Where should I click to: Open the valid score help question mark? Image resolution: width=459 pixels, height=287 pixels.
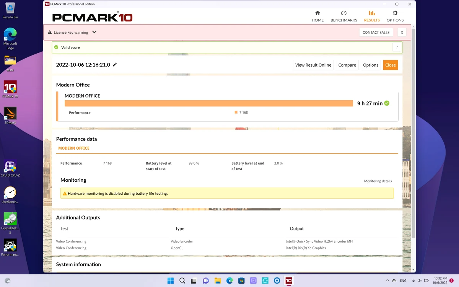pyautogui.click(x=397, y=47)
